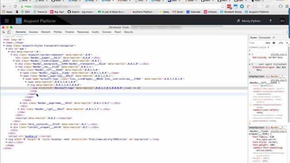Open styles.css:1 link above box-sizing rule
Image resolution: width=290 pixels, height=163 pixels.
coord(279,54)
